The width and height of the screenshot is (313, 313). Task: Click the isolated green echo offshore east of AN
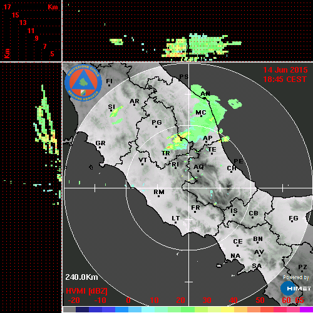[x=235, y=104]
